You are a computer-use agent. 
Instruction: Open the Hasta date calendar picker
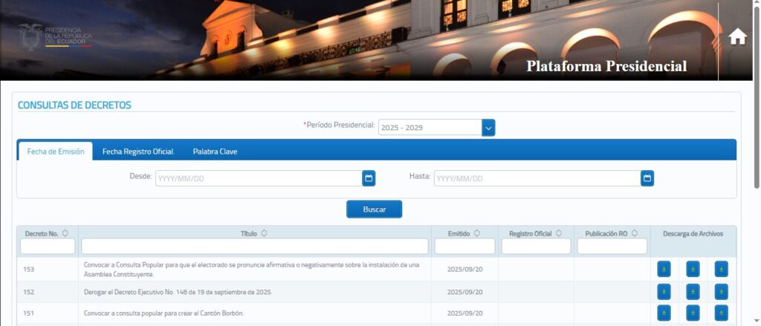(x=647, y=178)
